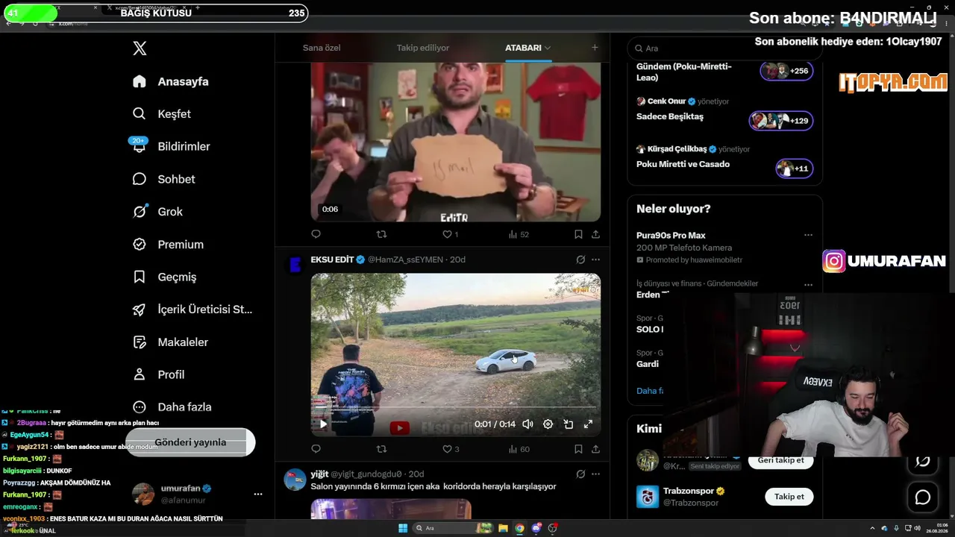Seek on the EKSU EDİT video progress bar
The width and height of the screenshot is (955, 537).
pos(455,409)
